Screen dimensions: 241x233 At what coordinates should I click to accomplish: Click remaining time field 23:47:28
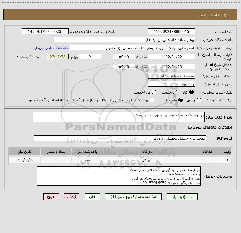(x=58, y=57)
